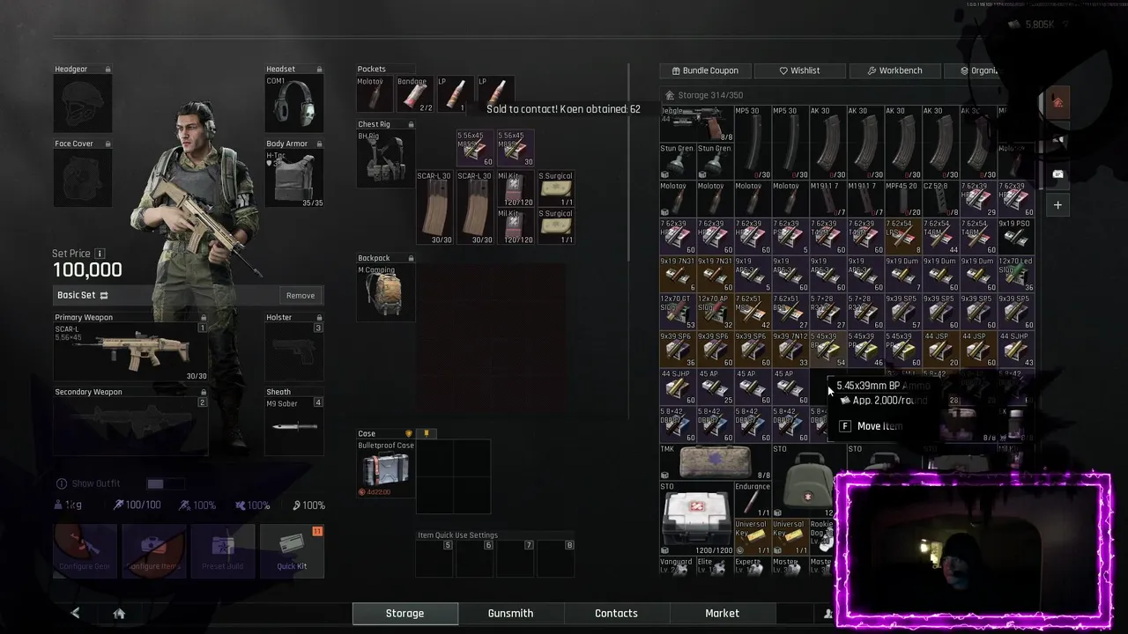Switch the Basic Set loadout

point(104,295)
